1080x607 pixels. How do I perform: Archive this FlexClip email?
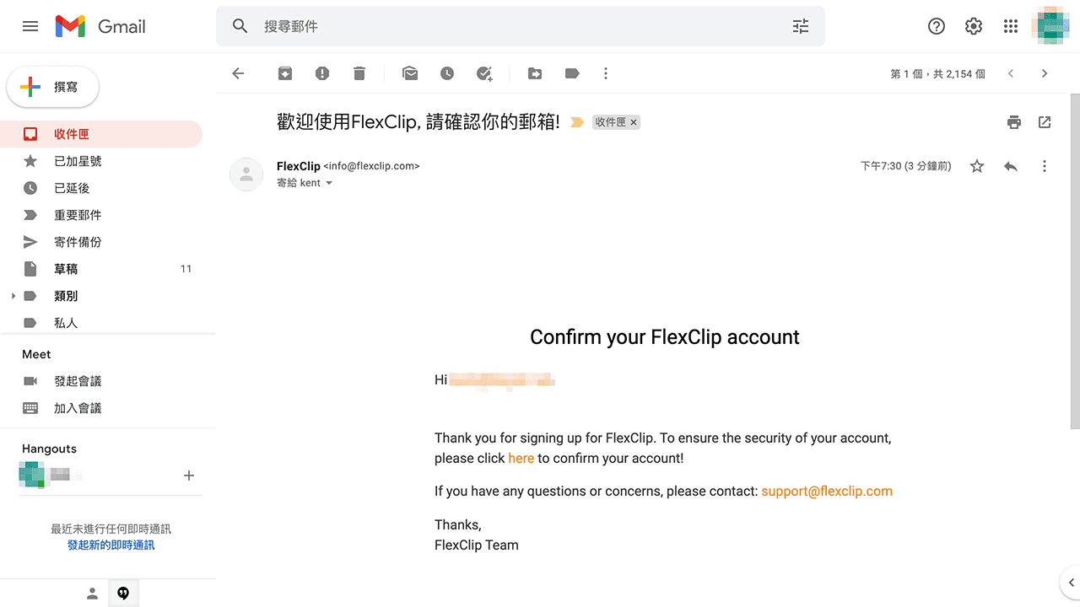coord(284,73)
